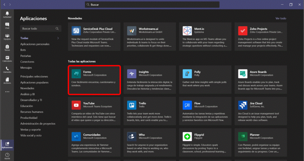The width and height of the screenshot is (304, 161).
Task: Open Archivos from the left rail
Action: [x=7, y=81]
